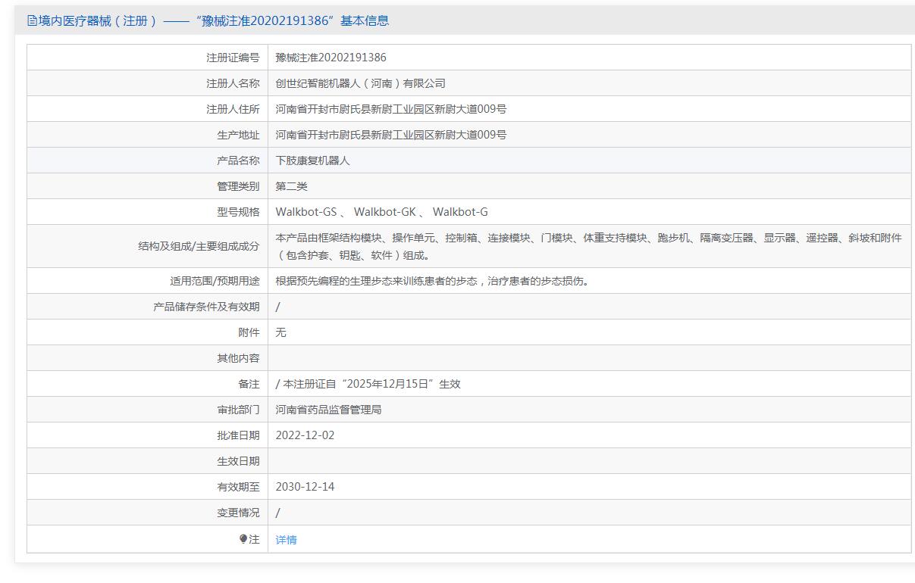
Task: Click the value 无 in the 附件 row
Action: point(280,332)
